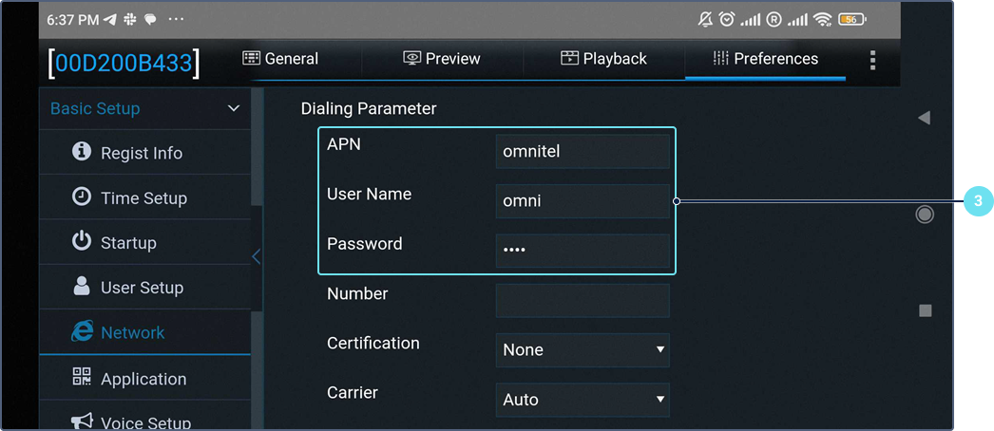Tap the Android home circle button

pos(925,215)
